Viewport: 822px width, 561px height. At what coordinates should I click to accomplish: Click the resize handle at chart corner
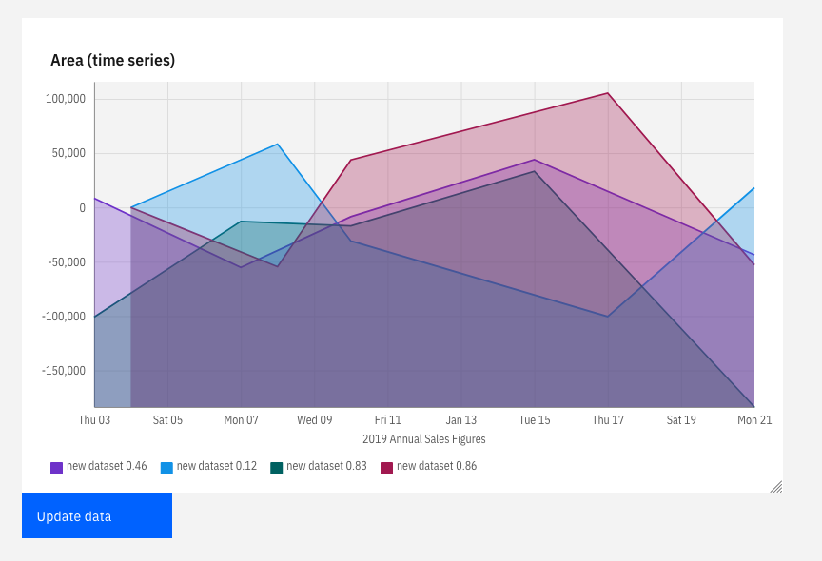coord(776,487)
